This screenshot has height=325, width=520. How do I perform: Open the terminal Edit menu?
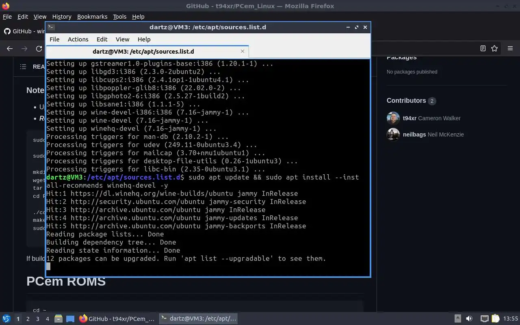click(x=102, y=39)
